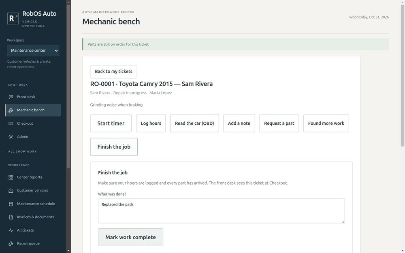
Task: Click the ticket title RO-0001 Toyota Camry 2015
Action: click(151, 84)
